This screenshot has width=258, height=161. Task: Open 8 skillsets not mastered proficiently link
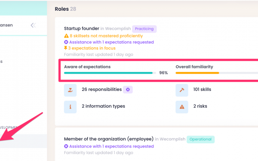106,36
